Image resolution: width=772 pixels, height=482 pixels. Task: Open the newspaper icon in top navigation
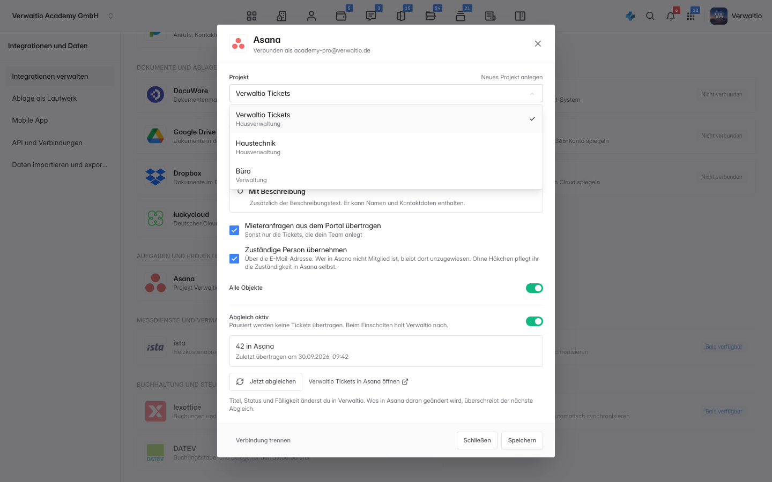point(490,16)
